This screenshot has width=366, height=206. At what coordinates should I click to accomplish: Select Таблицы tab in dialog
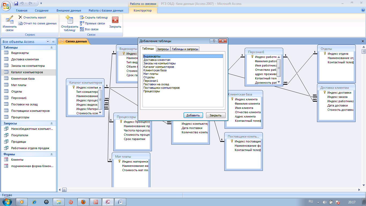pos(148,49)
